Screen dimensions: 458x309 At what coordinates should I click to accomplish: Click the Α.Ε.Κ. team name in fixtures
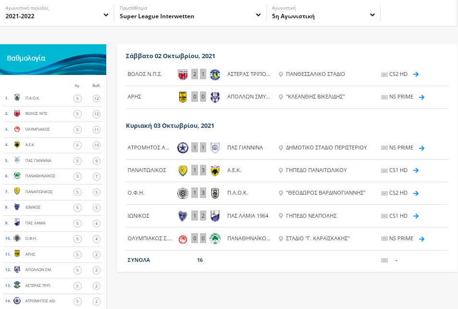coord(234,170)
